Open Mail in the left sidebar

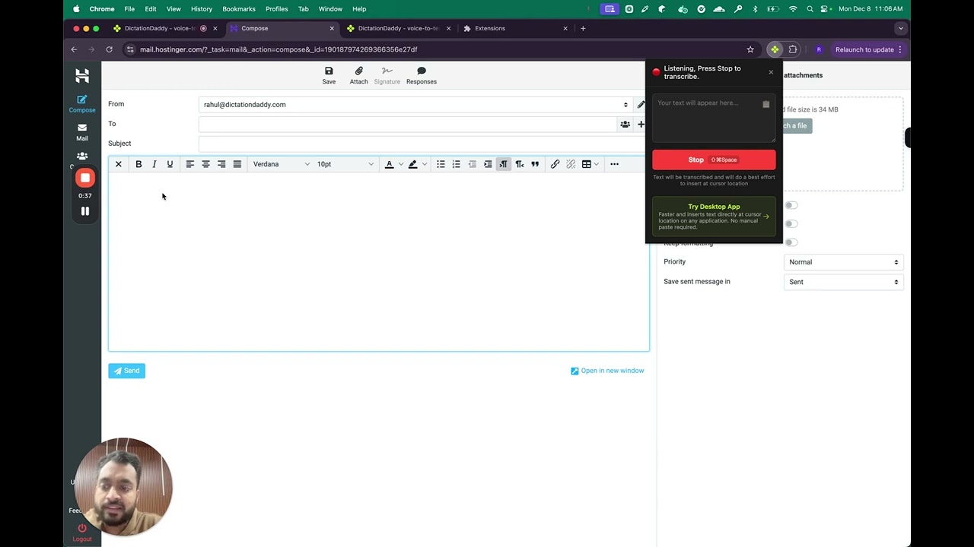[x=82, y=132]
